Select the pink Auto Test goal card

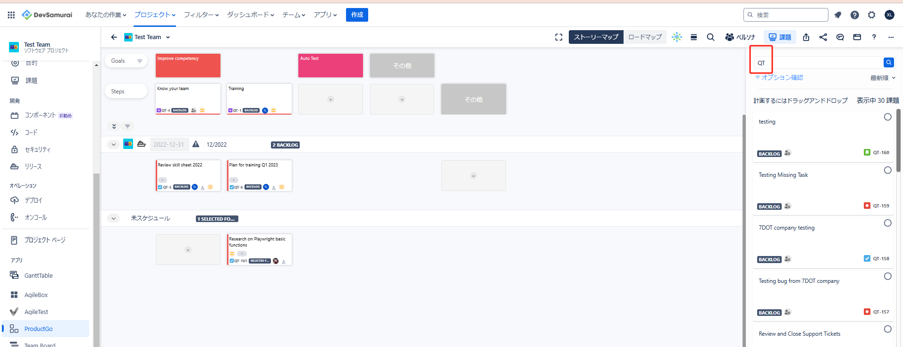(330, 66)
